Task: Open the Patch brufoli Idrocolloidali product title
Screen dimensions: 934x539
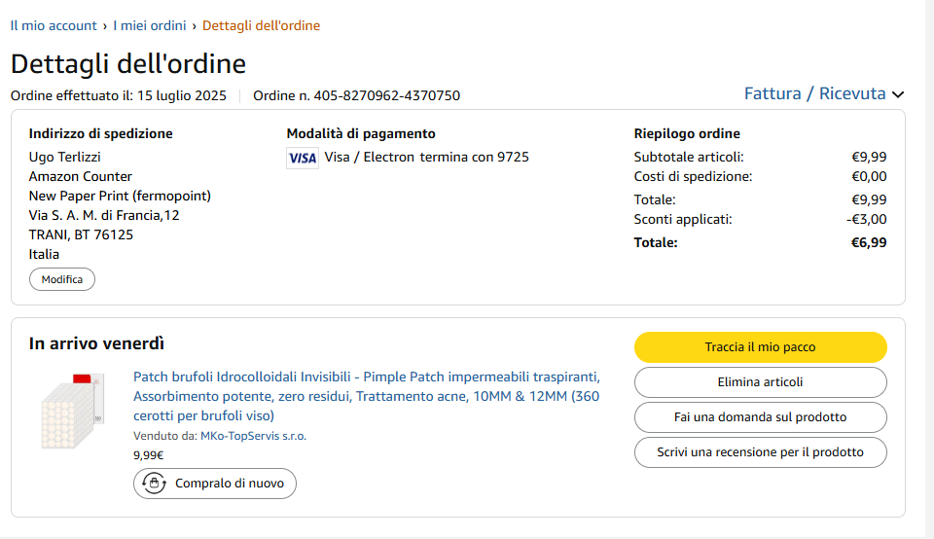Action: [x=366, y=396]
